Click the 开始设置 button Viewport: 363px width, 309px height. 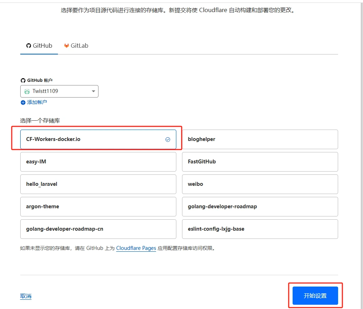click(315, 296)
